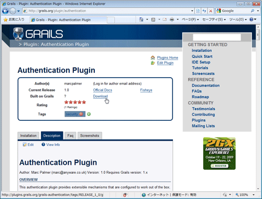Switch to the Installation tab

point(28,135)
